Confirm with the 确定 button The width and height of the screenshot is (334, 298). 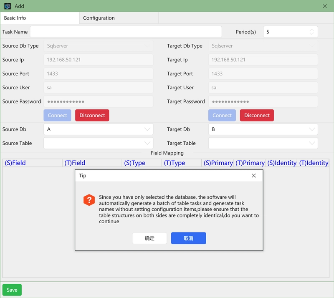[149, 238]
